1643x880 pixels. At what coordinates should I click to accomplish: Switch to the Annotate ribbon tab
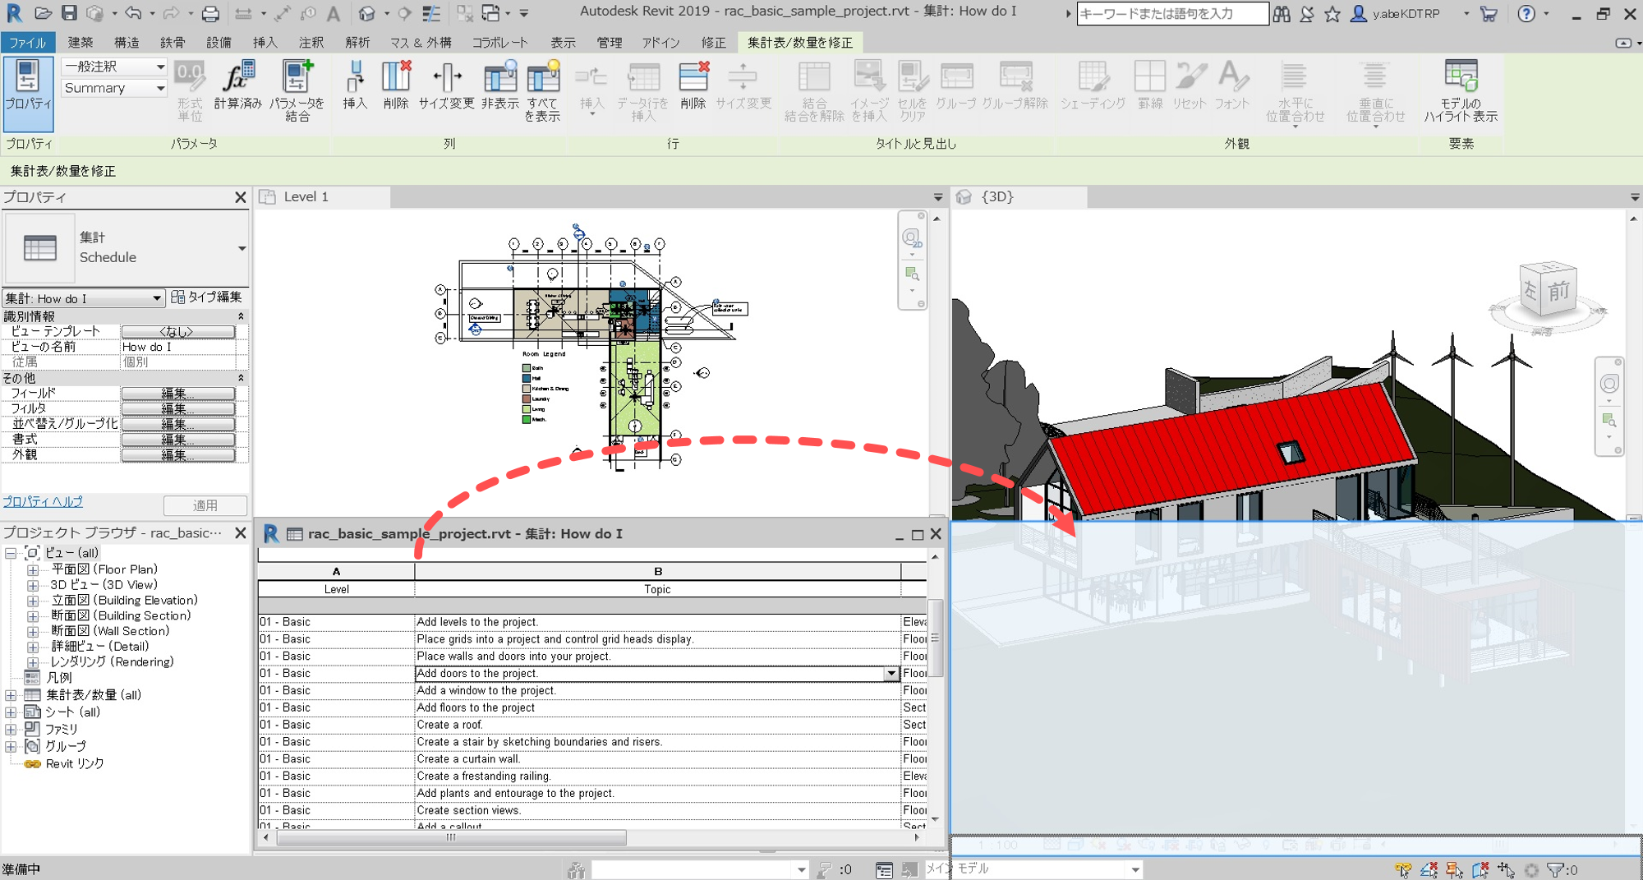click(x=311, y=42)
